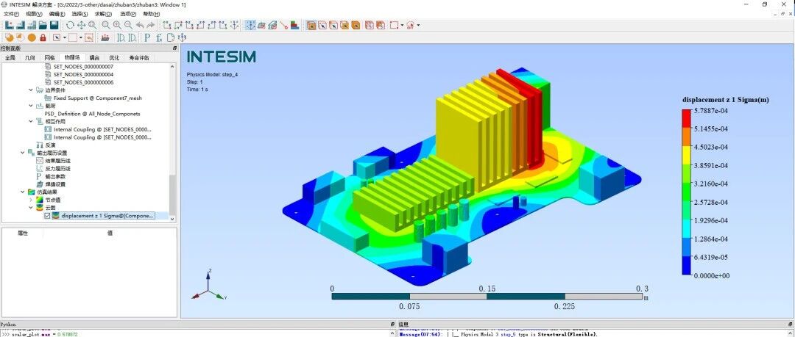Collapse the 输出履历设置 tree node
795x337 pixels.
[23, 153]
